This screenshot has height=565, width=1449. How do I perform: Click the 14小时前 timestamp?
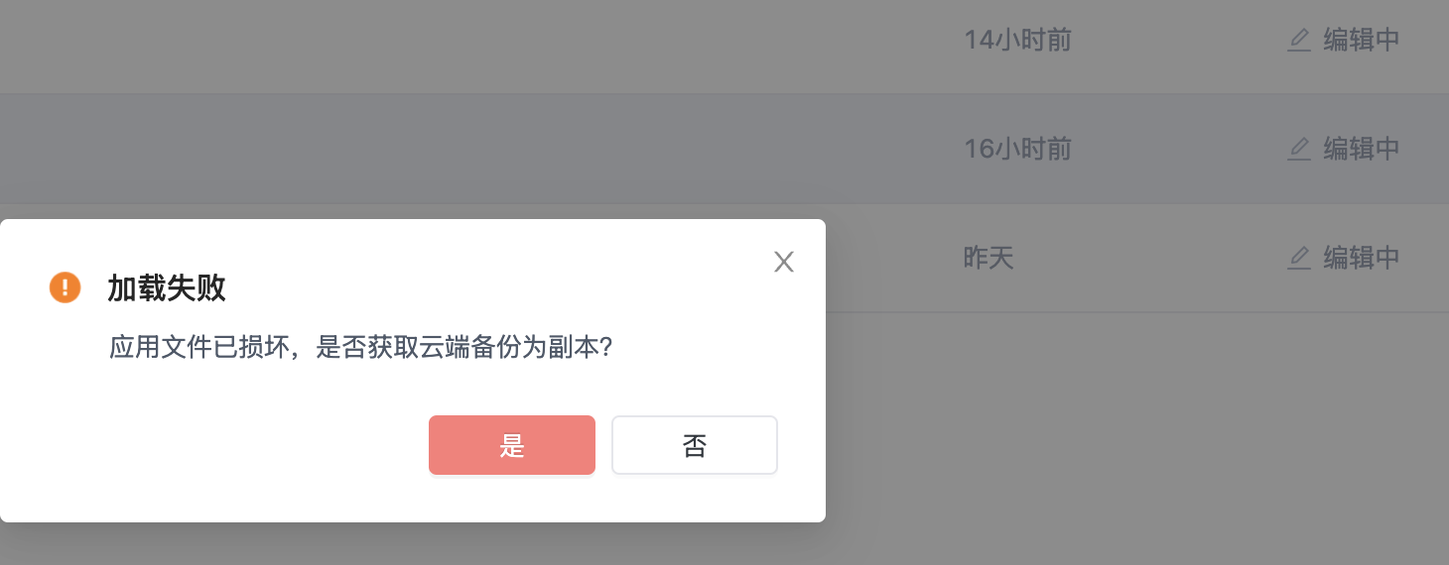click(1017, 41)
